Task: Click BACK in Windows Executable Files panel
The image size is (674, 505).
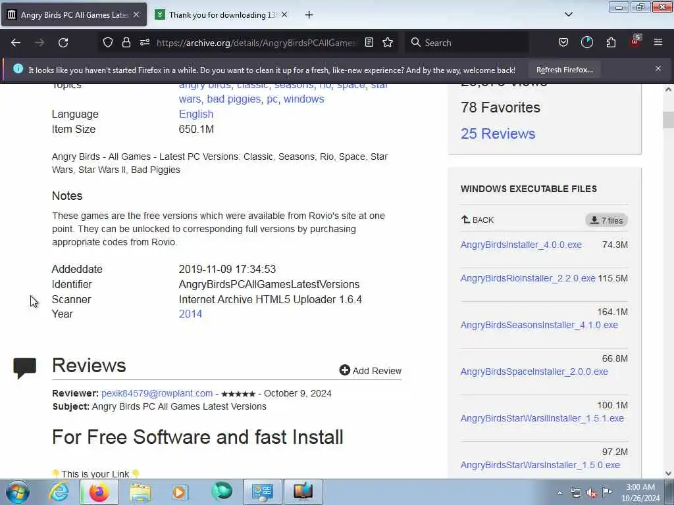Action: click(478, 220)
